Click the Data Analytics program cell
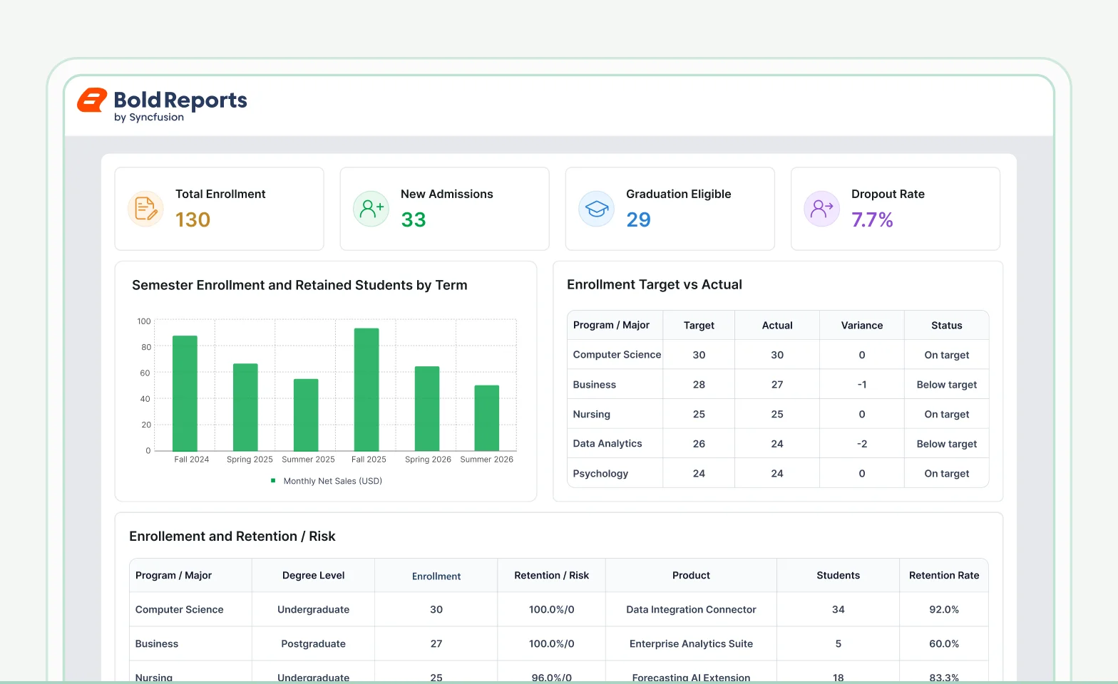 coord(615,443)
